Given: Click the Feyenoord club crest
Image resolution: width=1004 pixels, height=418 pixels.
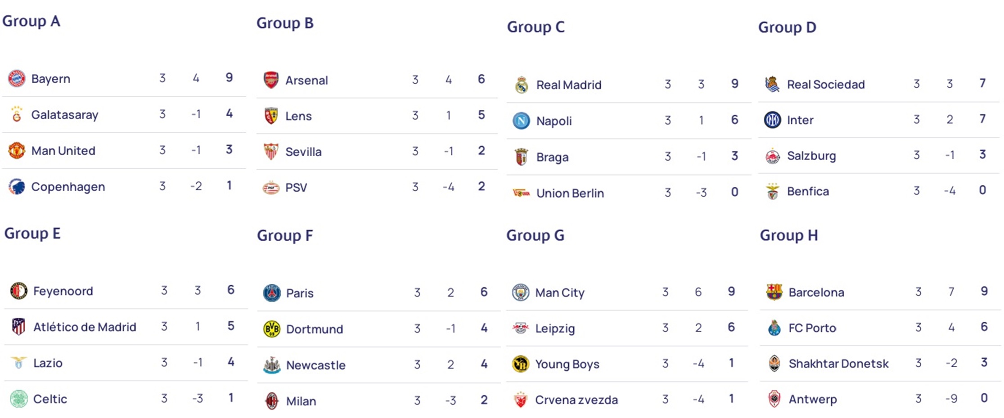Looking at the screenshot, I should coord(18,291).
